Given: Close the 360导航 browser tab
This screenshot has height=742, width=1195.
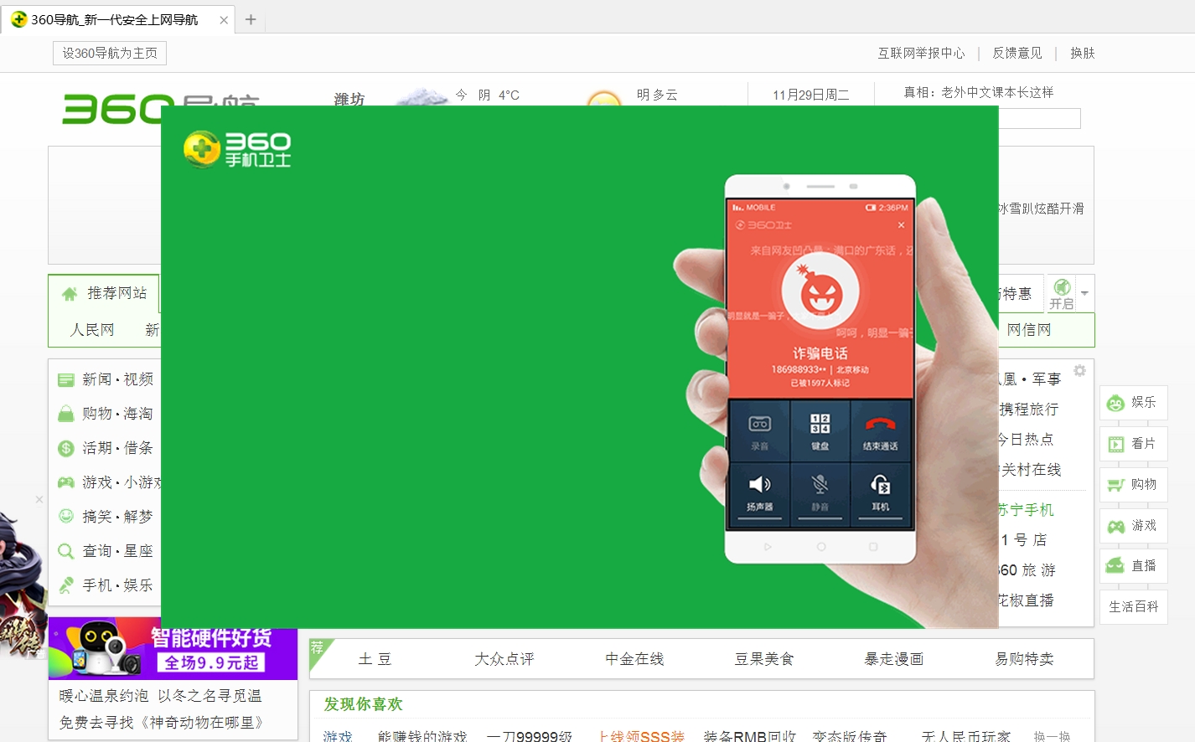Looking at the screenshot, I should 224,20.
